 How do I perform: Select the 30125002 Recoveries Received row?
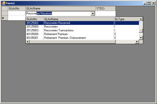[x=82, y=23]
